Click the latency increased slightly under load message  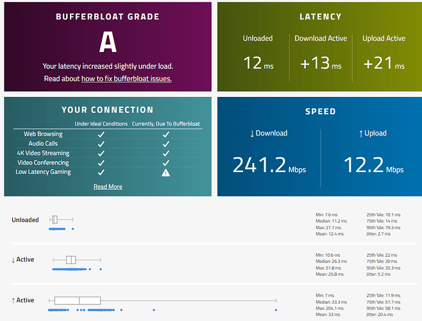click(108, 66)
